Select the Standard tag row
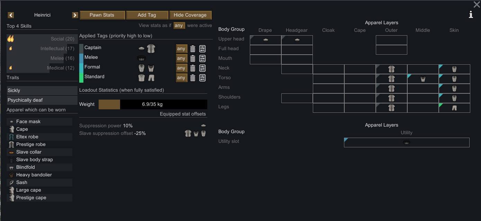Viewport: 481px width, 221px height. pyautogui.click(x=143, y=78)
